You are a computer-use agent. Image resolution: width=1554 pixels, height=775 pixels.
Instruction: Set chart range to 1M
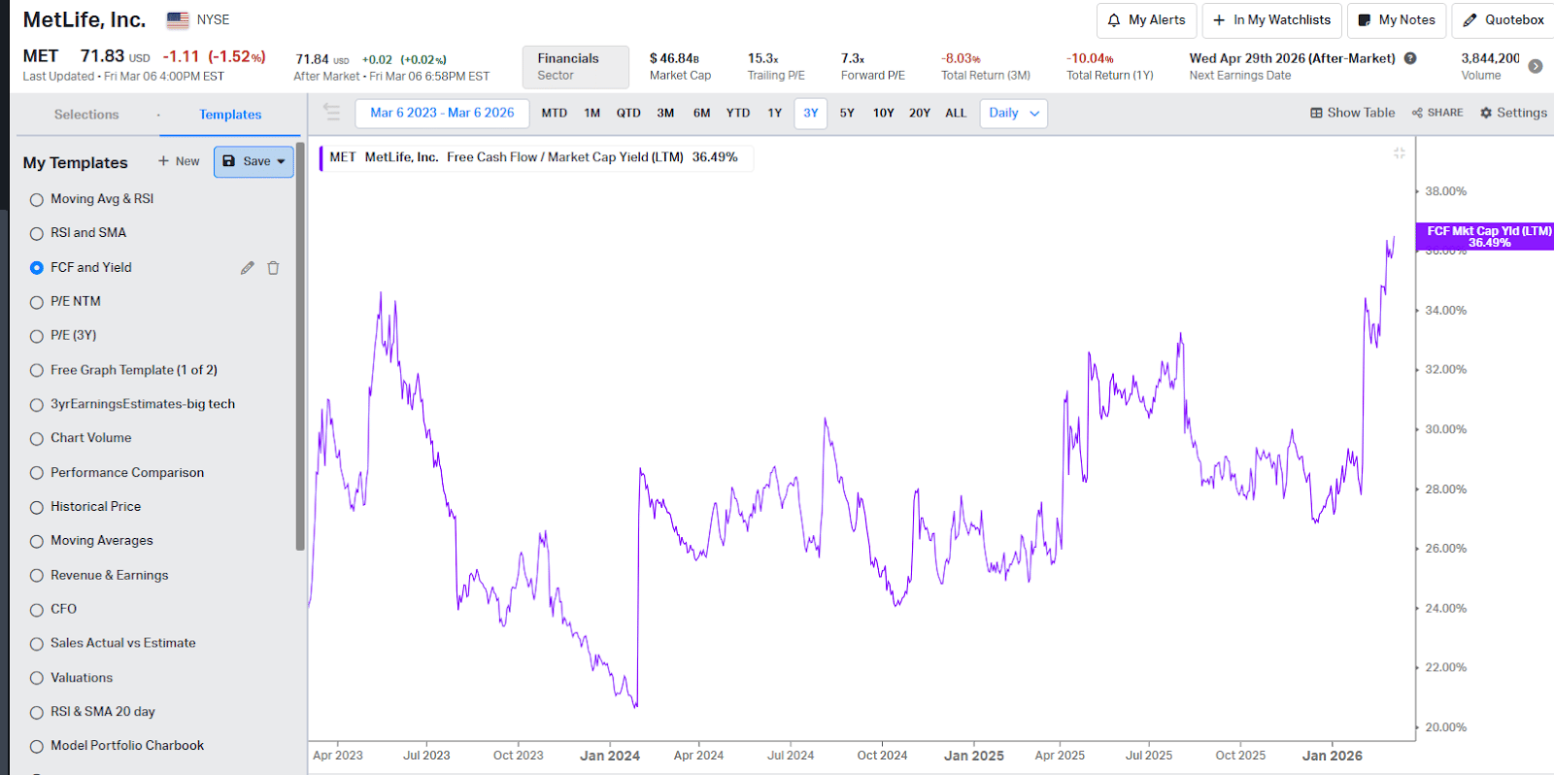point(592,114)
